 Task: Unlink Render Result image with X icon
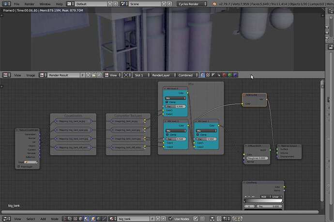[x=99, y=75]
